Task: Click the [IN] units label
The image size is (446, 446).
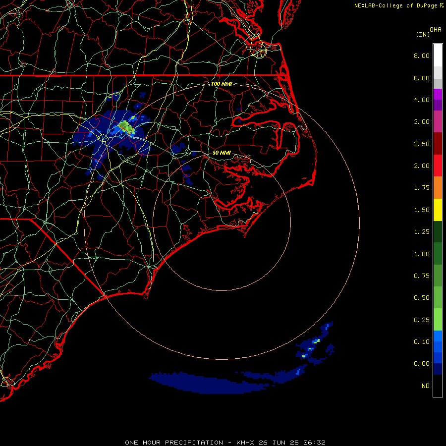Action: [x=423, y=34]
